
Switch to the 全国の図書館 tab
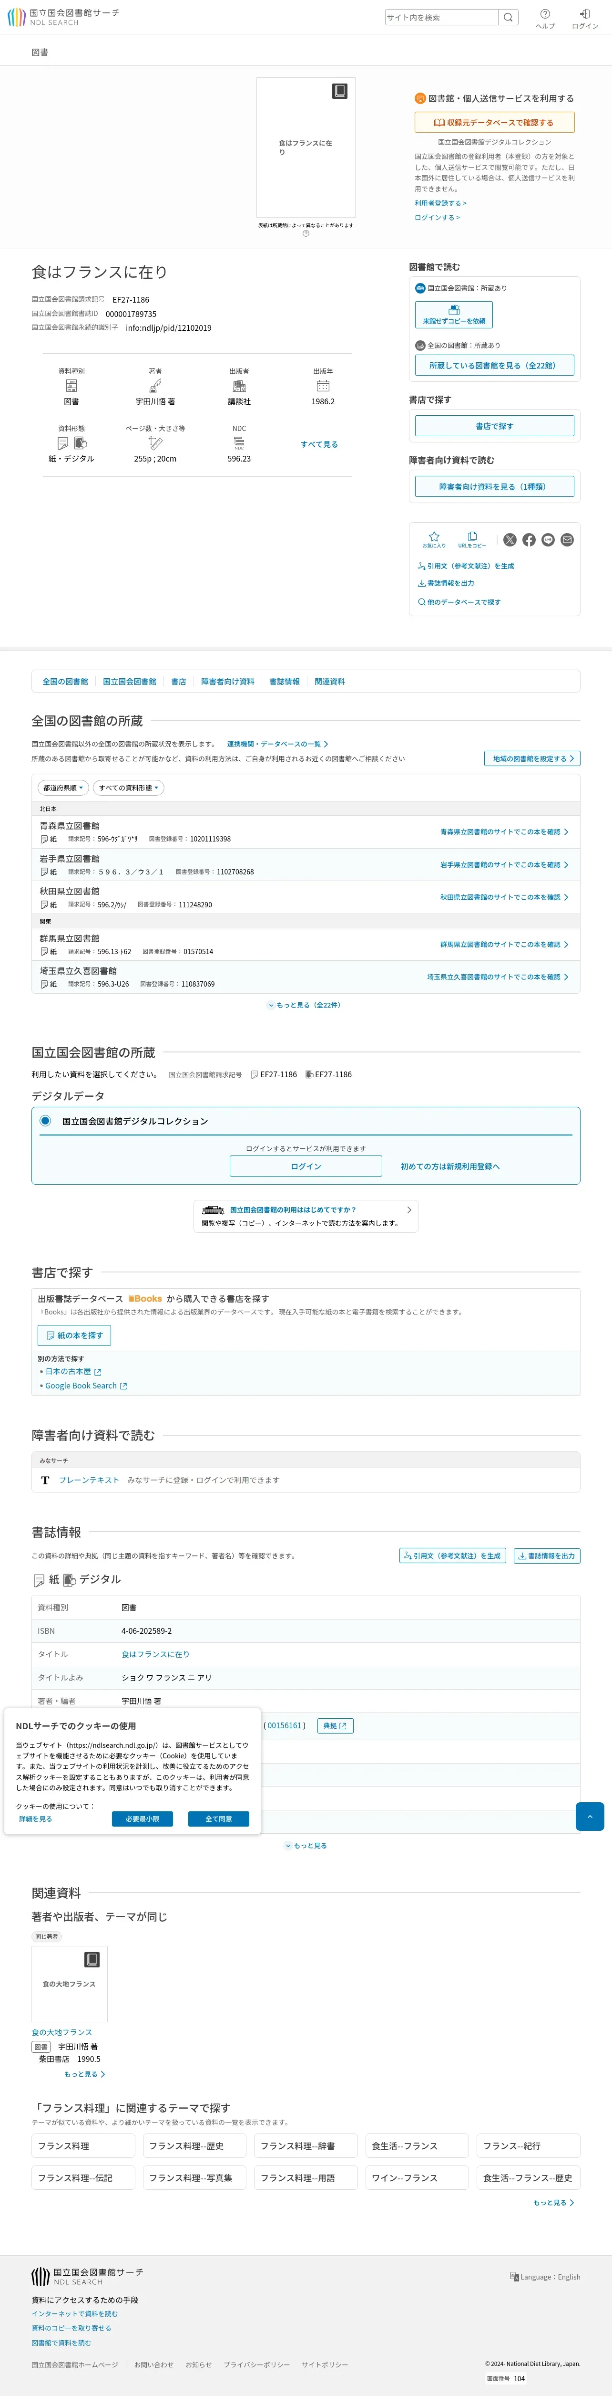[x=65, y=682]
